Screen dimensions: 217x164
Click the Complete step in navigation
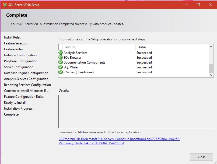pyautogui.click(x=11, y=114)
